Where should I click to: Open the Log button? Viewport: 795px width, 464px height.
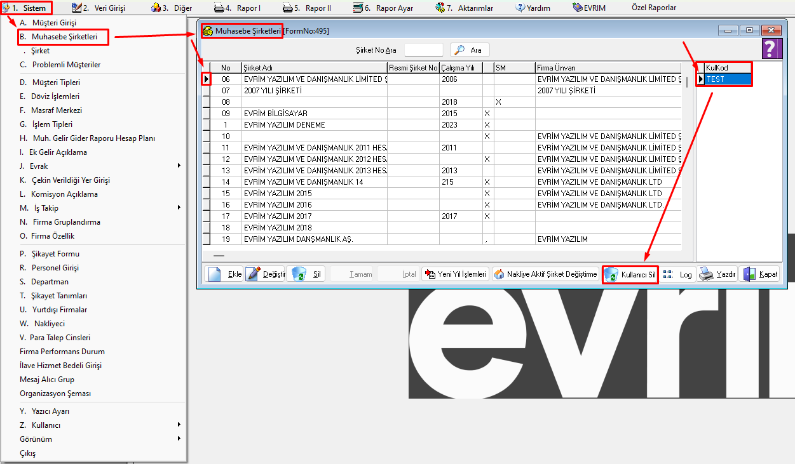tap(678, 274)
